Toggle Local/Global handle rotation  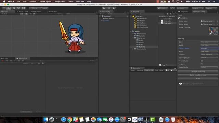(43, 8)
